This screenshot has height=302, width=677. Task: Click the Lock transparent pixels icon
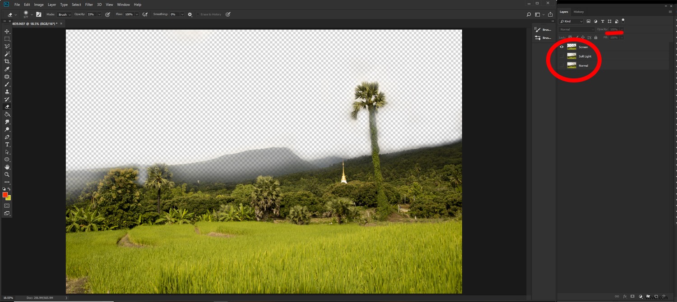point(570,37)
